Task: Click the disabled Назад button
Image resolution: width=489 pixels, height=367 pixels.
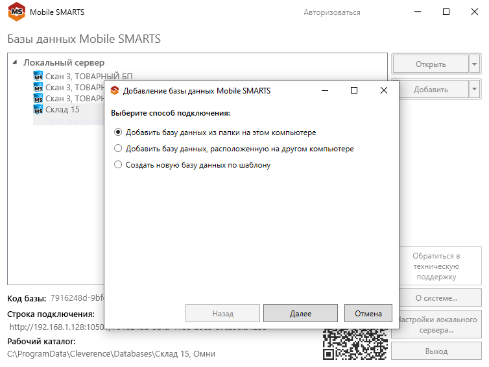Action: 222,313
